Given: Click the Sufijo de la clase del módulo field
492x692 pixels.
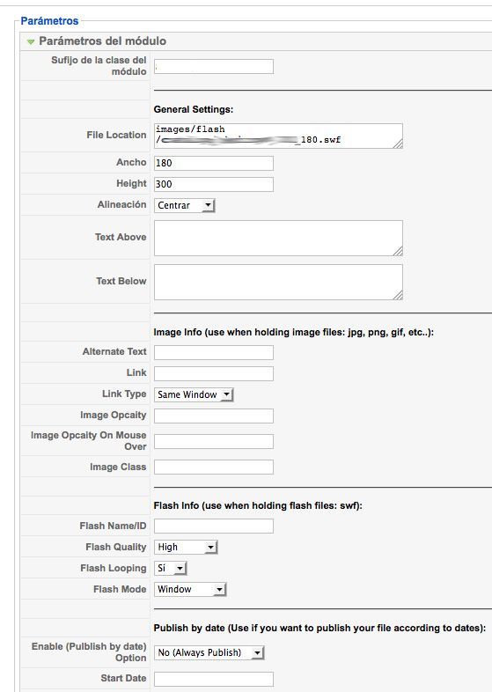Looking at the screenshot, I should point(214,67).
